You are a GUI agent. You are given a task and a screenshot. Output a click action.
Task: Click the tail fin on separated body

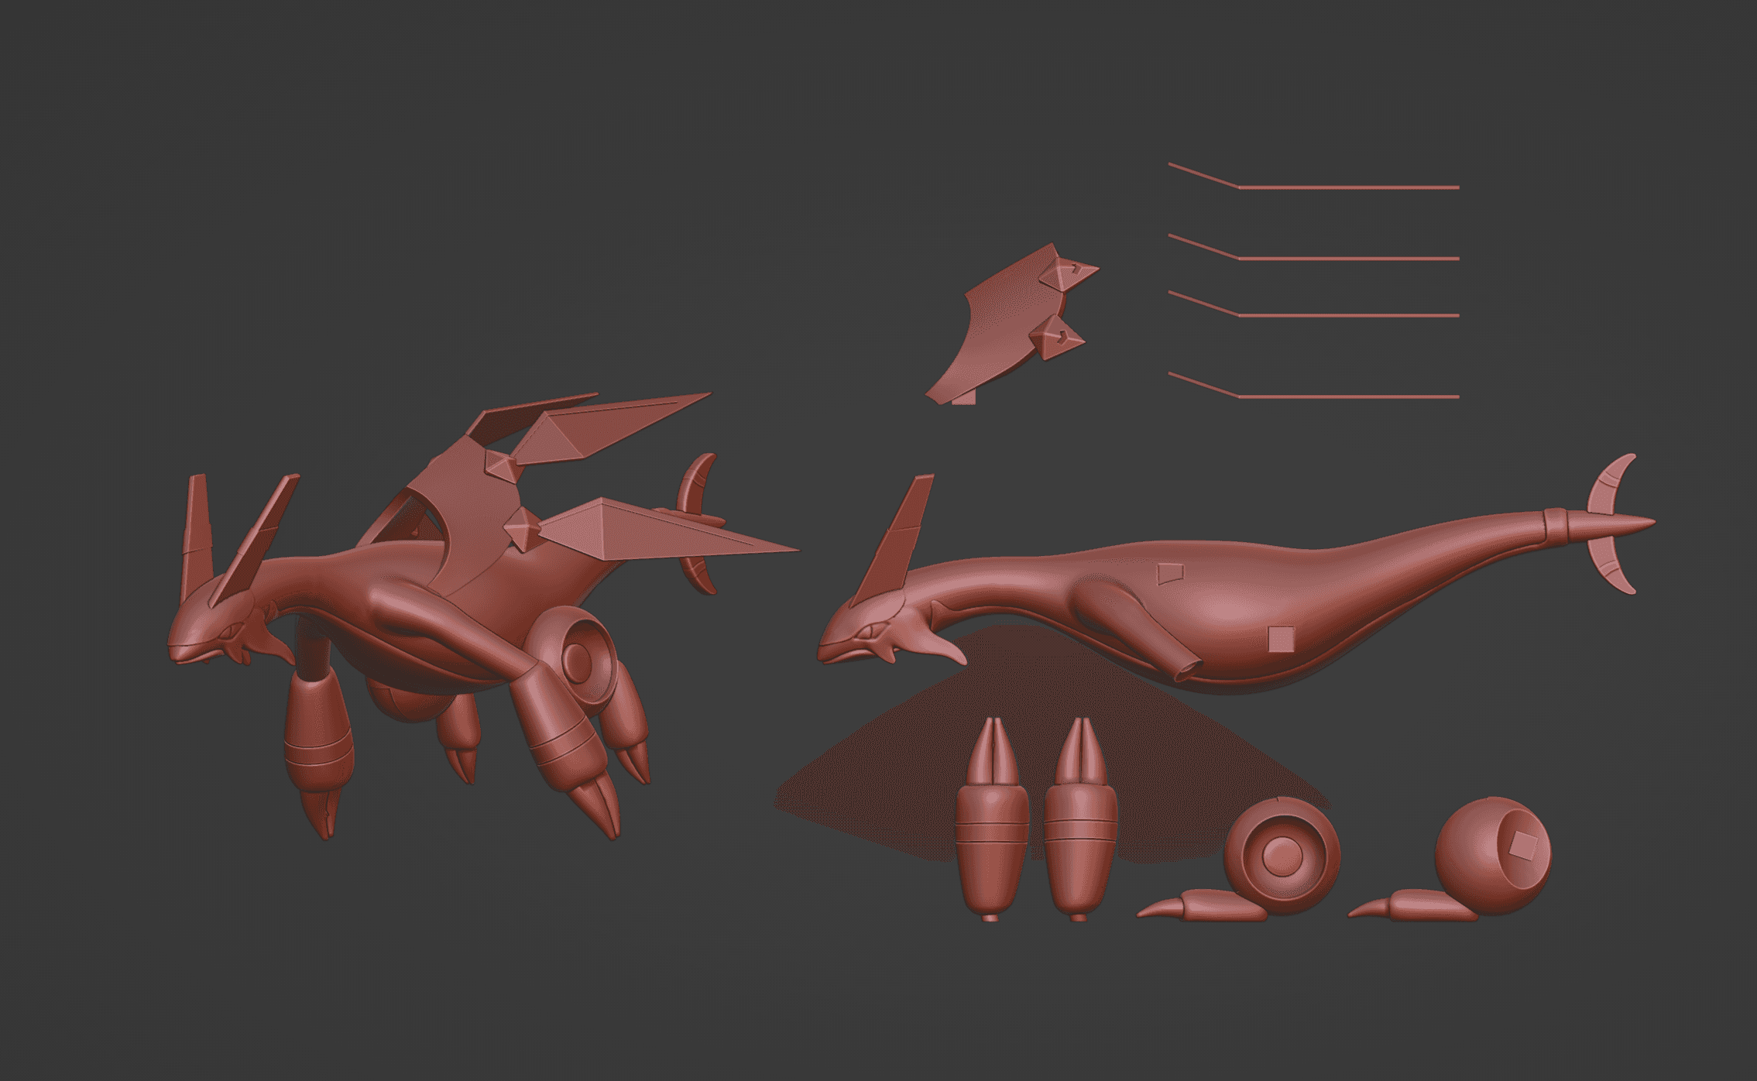(1615, 523)
